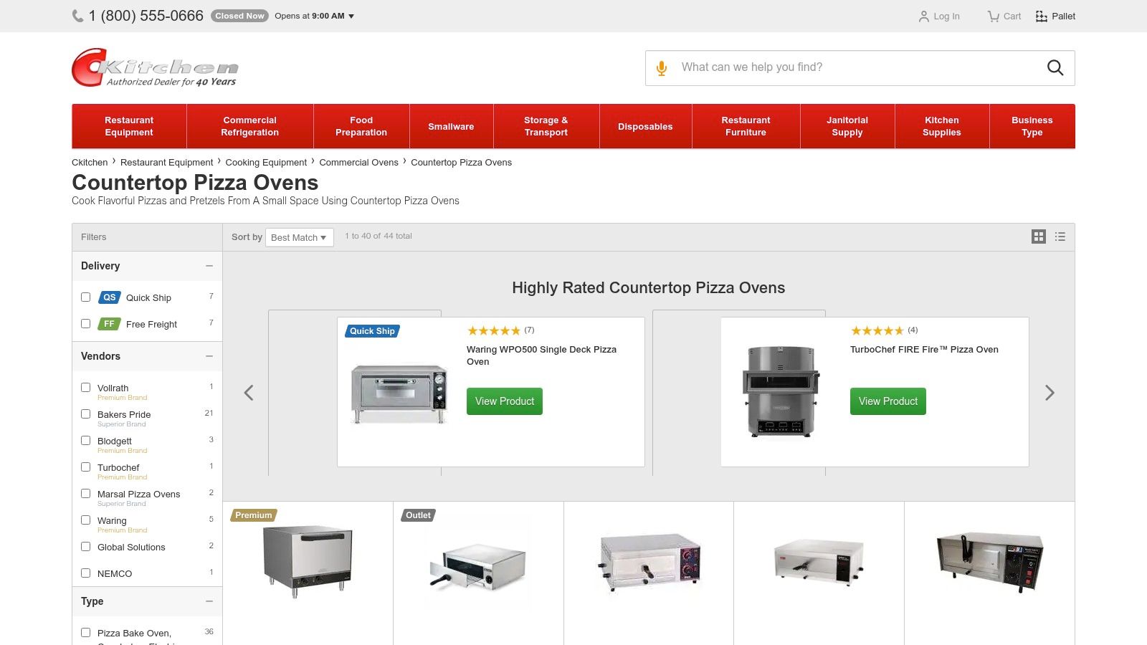Expand the store hours dropdown arrow

point(351,16)
